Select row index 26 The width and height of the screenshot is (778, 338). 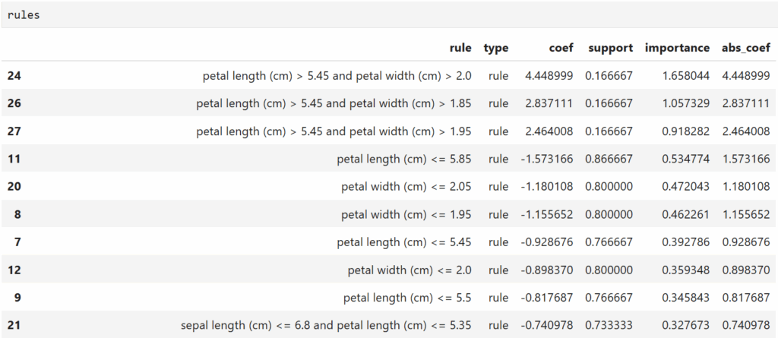coord(14,103)
